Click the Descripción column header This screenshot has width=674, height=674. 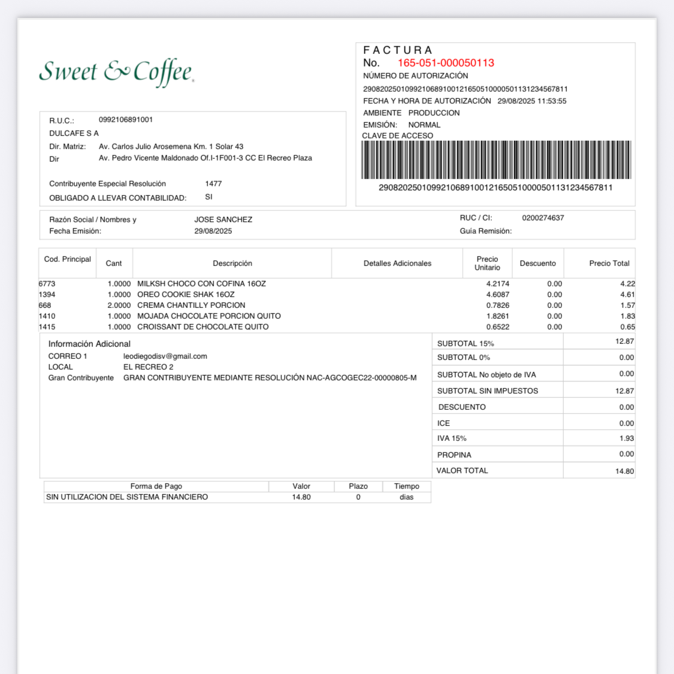coord(232,263)
